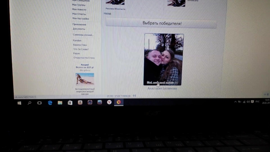Open File Explorer from the taskbar
Screen dimensions: 270x152
tap(60, 103)
